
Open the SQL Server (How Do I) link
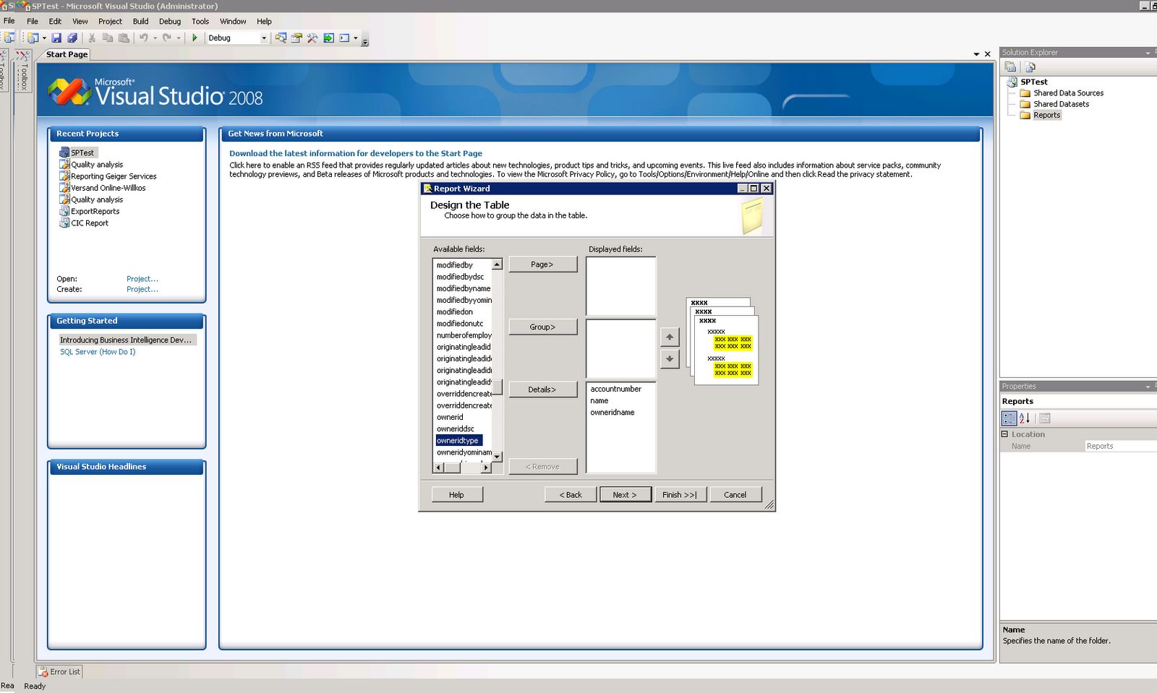[98, 352]
